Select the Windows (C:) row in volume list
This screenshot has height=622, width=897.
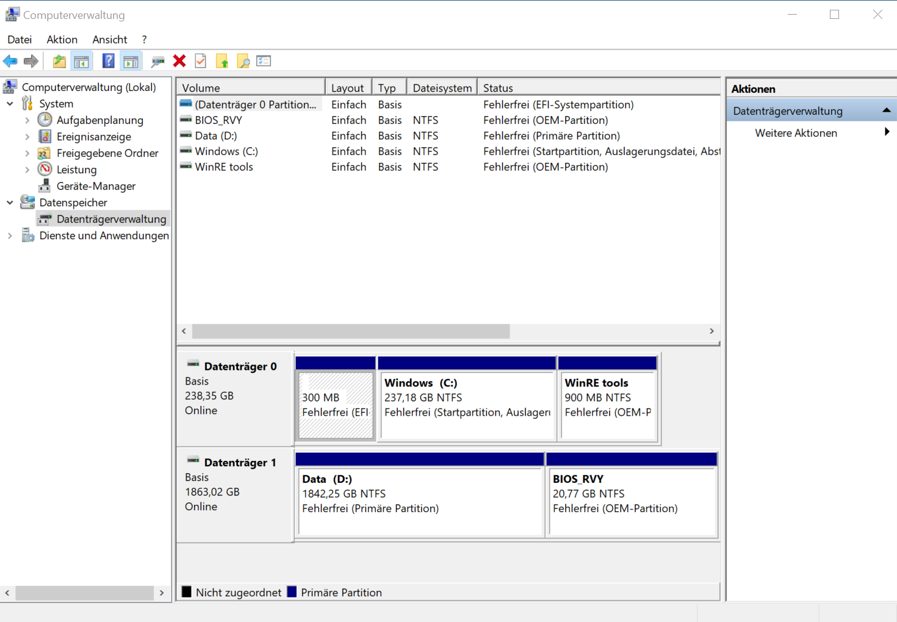449,151
